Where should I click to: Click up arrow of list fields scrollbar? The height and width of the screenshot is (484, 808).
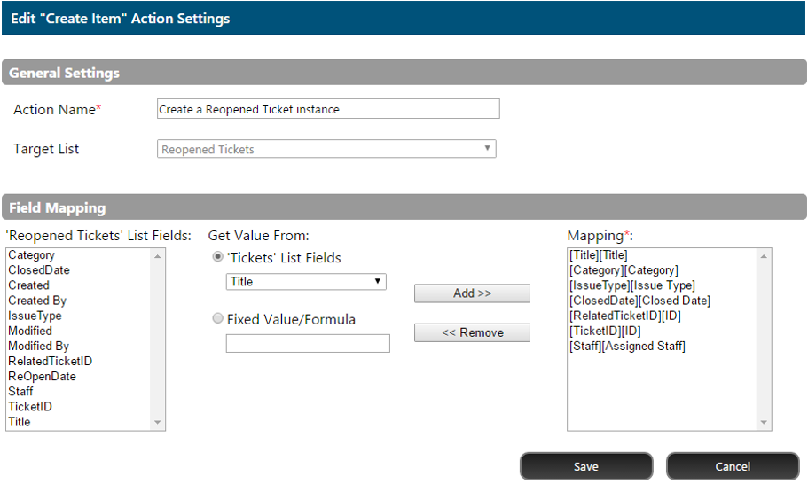pyautogui.click(x=158, y=256)
